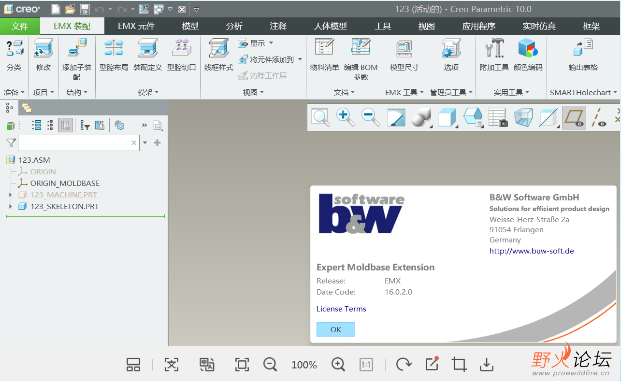
Task: Open a file with the folder icon
Action: (70, 9)
